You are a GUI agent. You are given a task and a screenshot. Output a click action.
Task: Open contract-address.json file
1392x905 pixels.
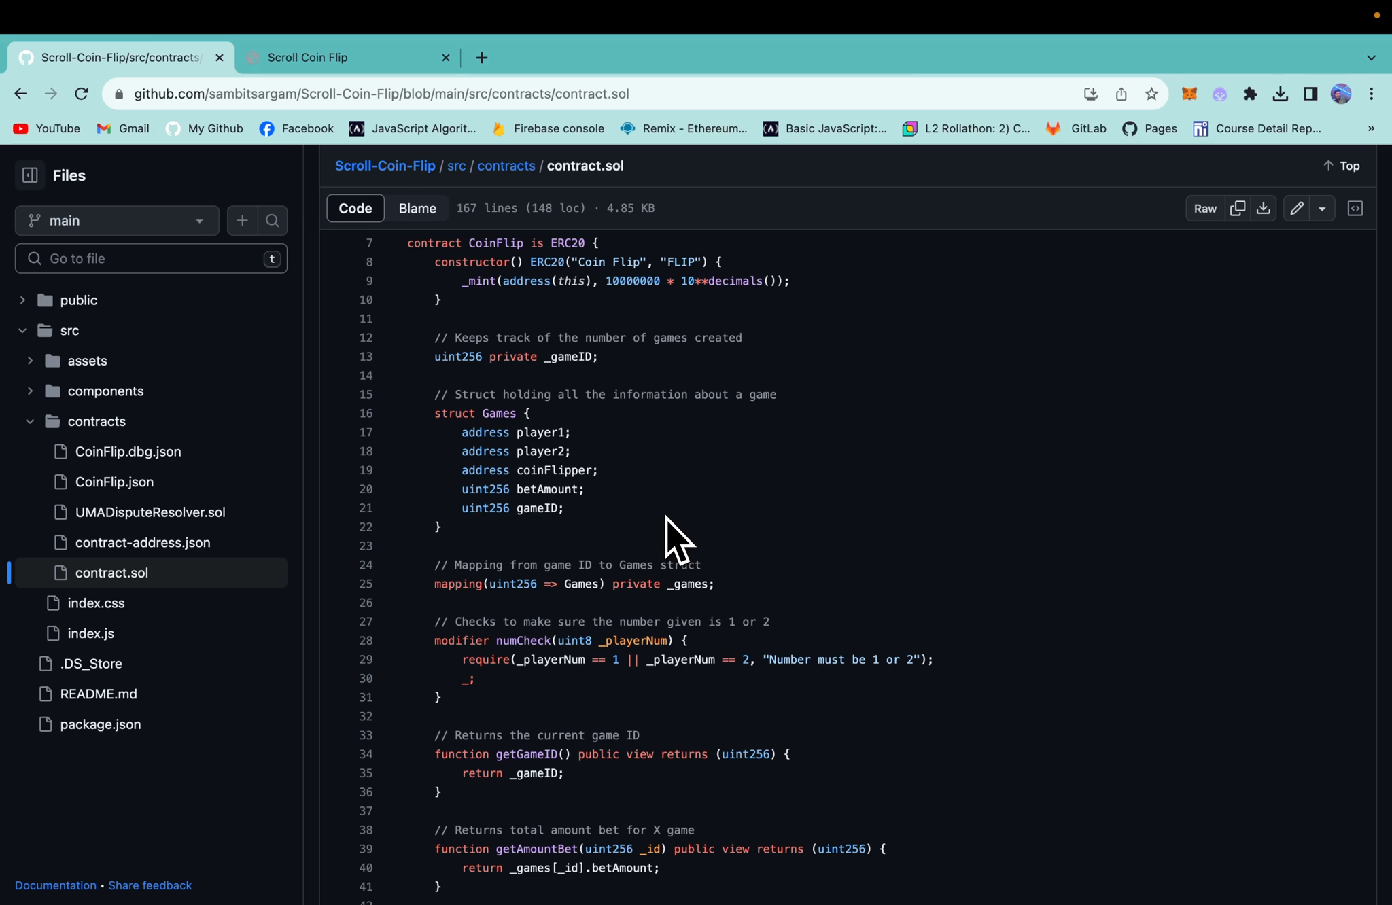[143, 543]
